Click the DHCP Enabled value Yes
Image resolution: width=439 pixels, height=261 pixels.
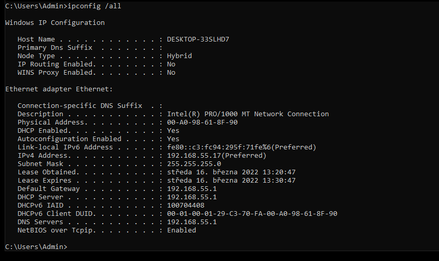tap(173, 130)
